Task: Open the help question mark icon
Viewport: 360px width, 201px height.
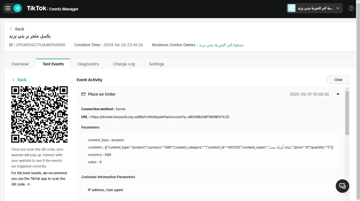Action: click(351, 8)
